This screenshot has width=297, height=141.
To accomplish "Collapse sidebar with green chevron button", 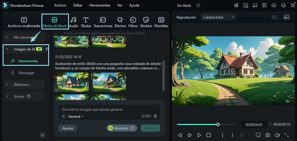I will pyautogui.click(x=42, y=135).
